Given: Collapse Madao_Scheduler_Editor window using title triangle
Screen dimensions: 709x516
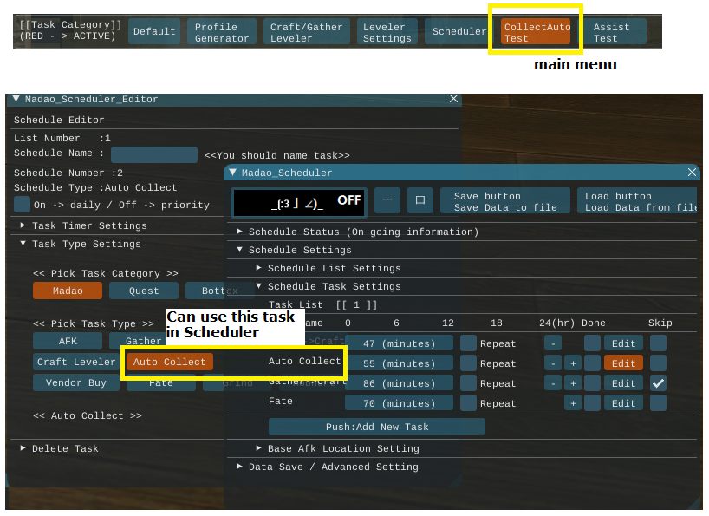Looking at the screenshot, I should click(16, 100).
